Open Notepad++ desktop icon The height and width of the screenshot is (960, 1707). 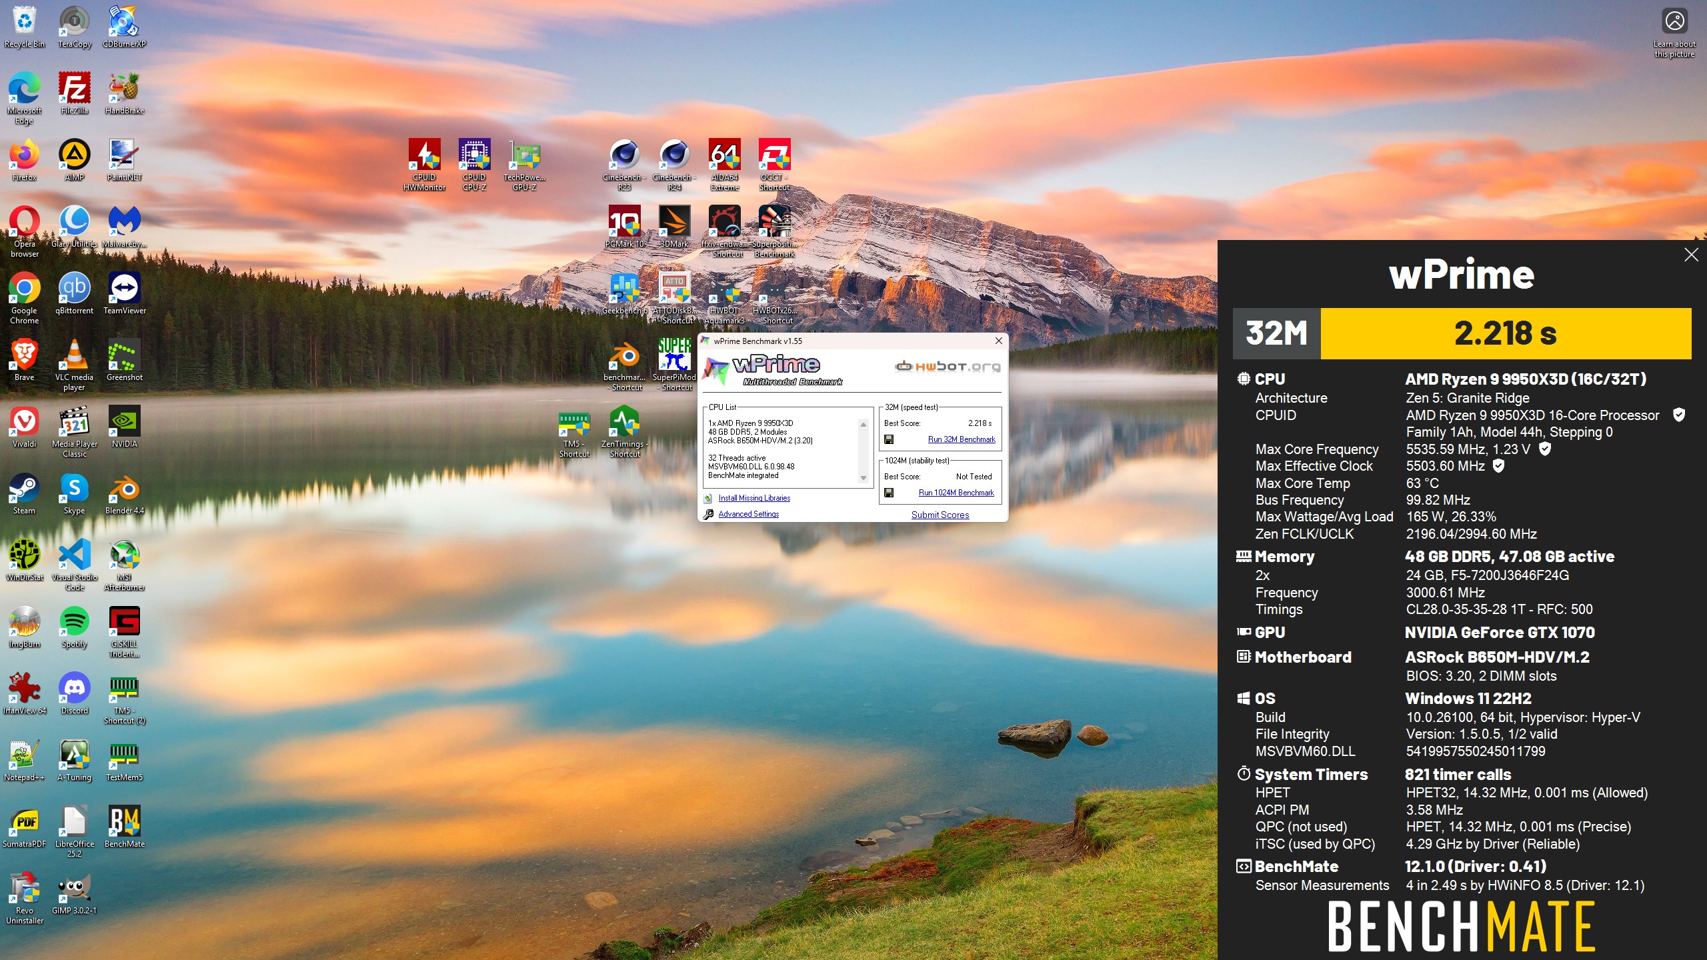pyautogui.click(x=25, y=760)
